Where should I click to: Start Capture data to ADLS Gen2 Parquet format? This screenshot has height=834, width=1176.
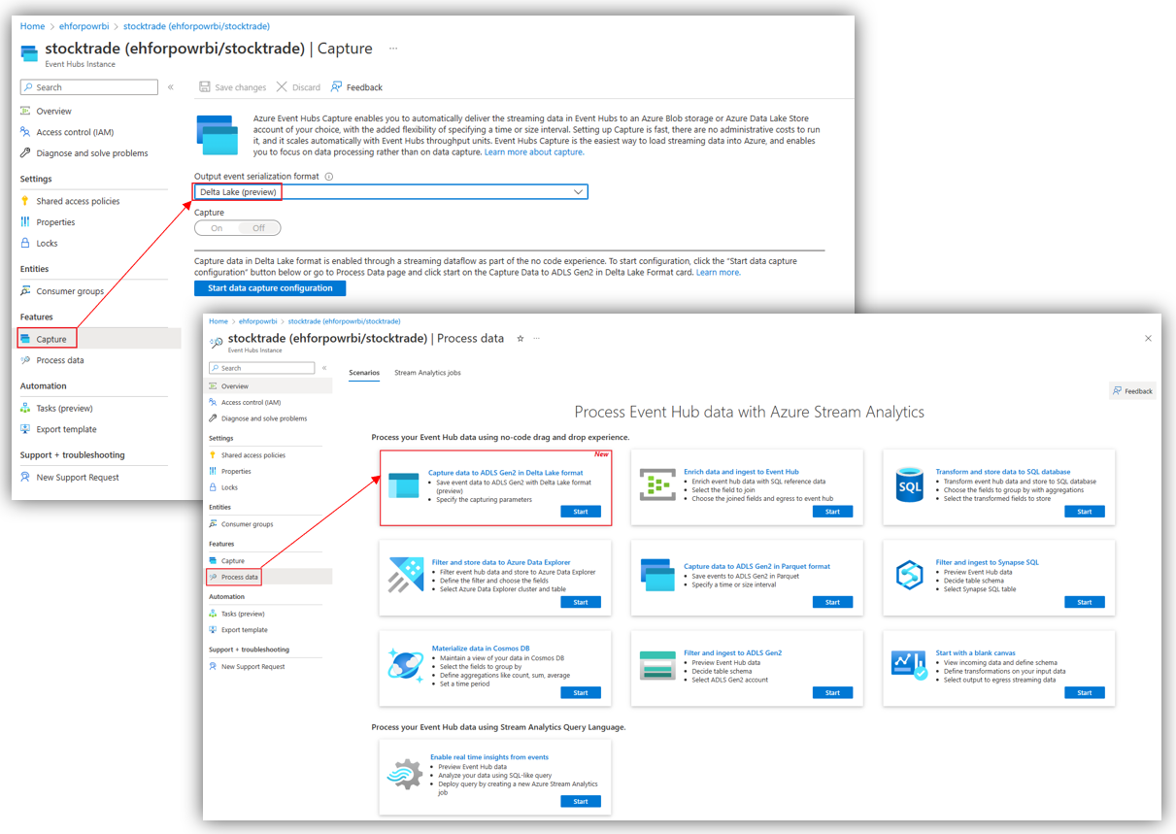click(x=832, y=602)
